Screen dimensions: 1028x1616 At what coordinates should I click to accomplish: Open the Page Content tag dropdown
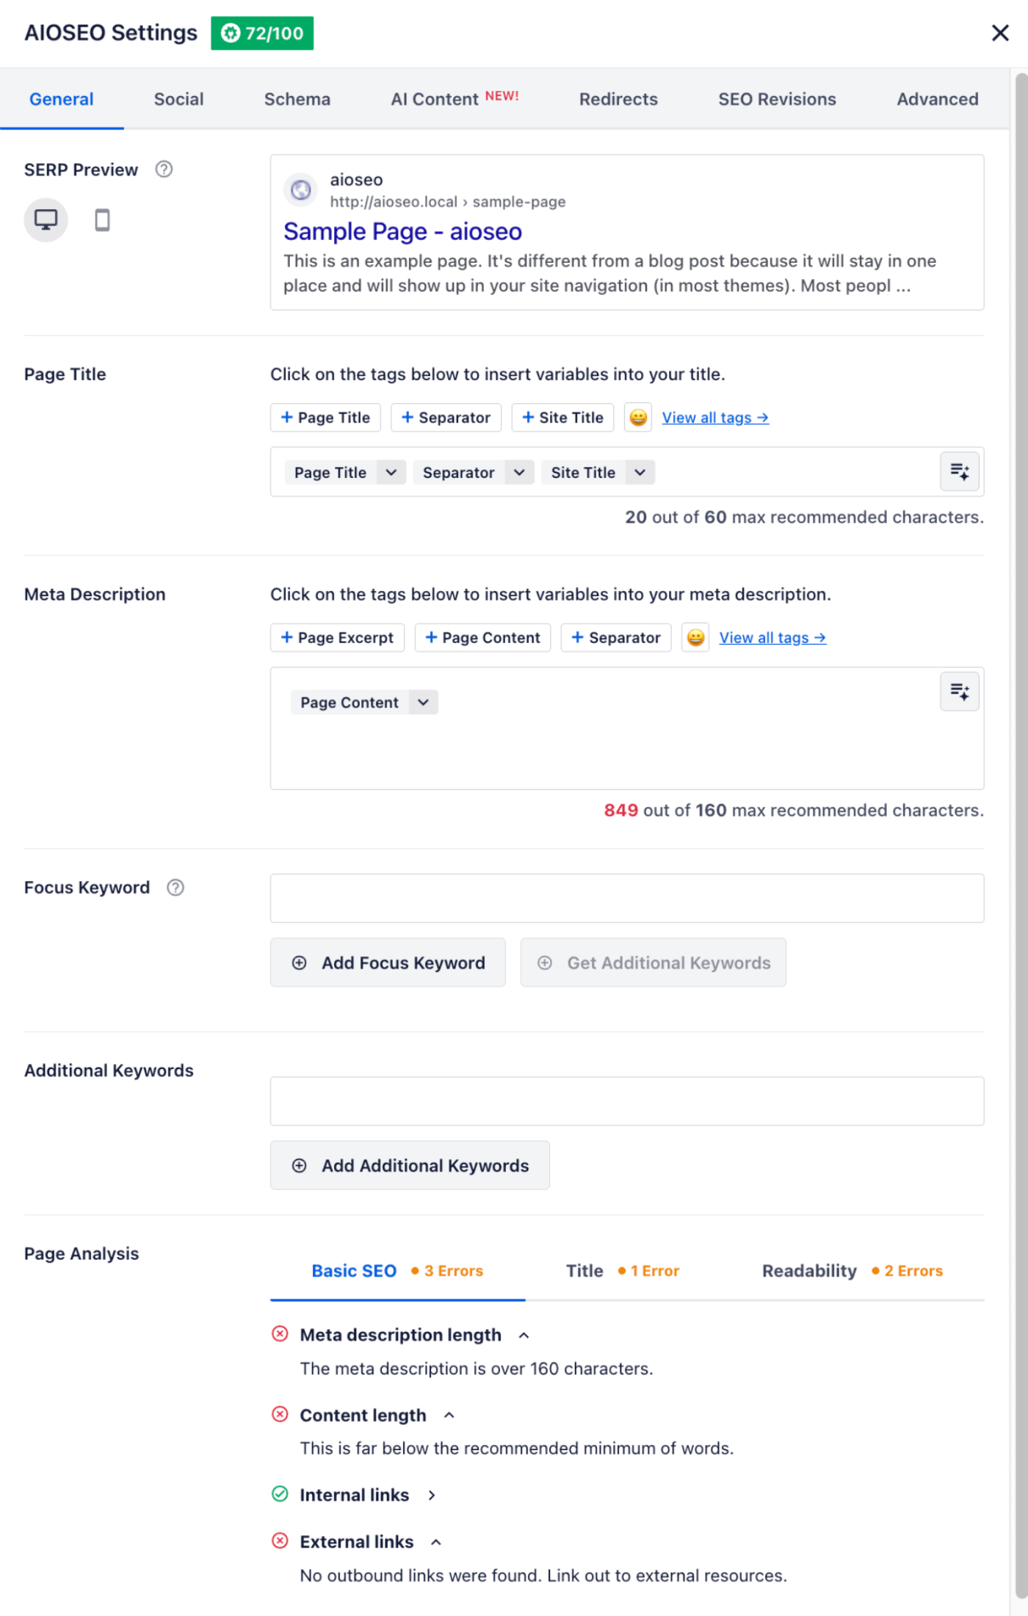click(x=424, y=703)
